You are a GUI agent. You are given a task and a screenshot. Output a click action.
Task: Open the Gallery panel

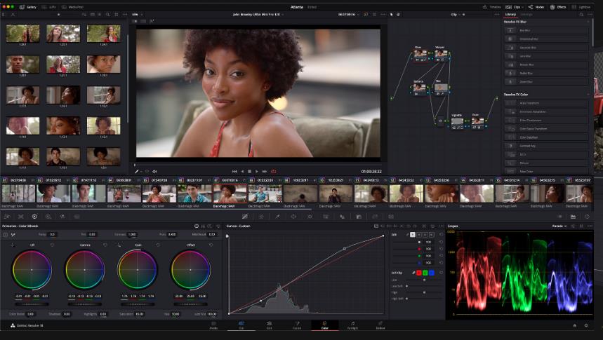click(28, 6)
